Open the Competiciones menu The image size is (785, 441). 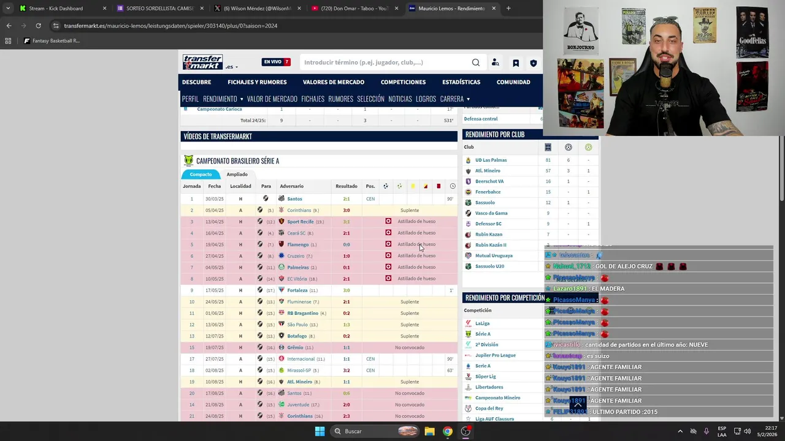[x=403, y=82]
